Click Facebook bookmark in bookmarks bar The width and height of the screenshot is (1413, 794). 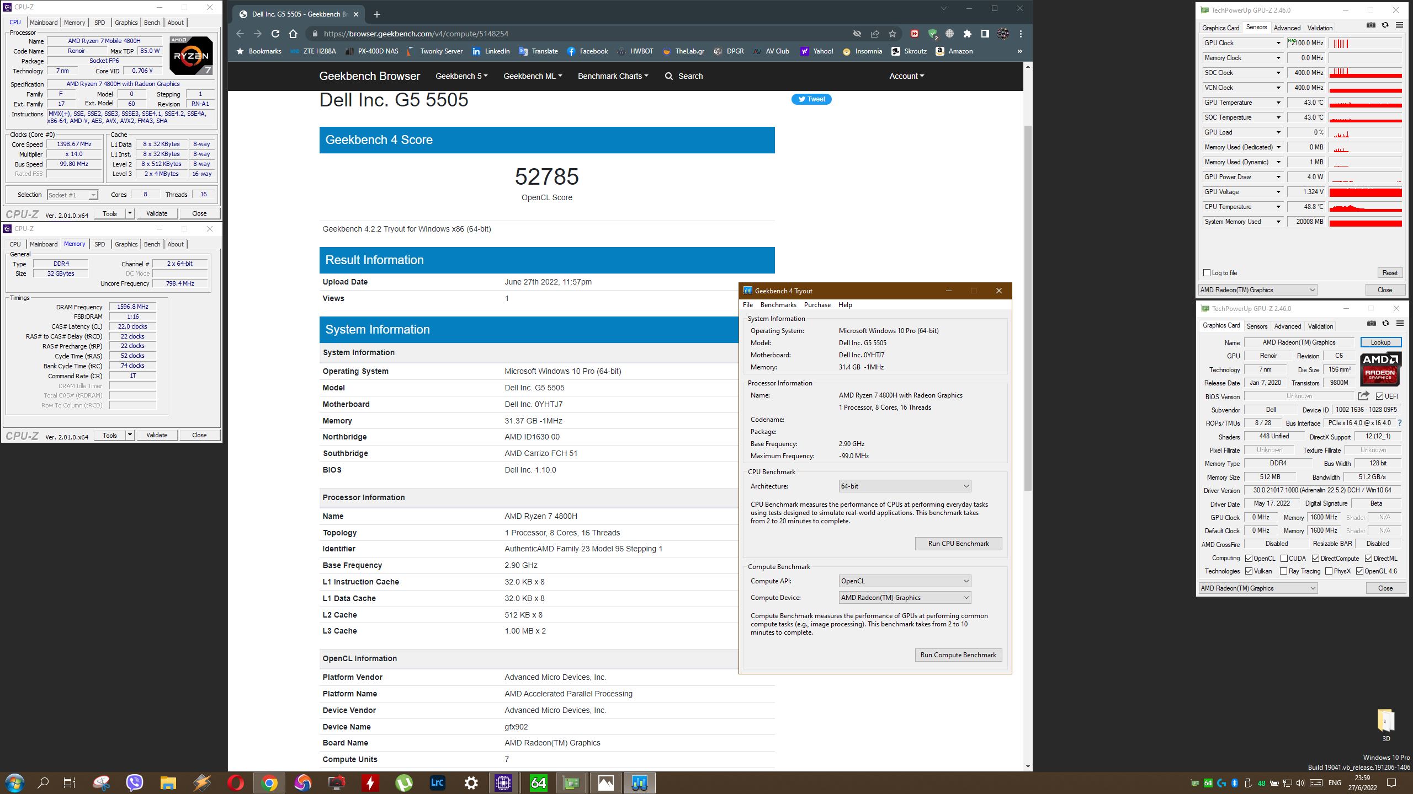click(587, 51)
